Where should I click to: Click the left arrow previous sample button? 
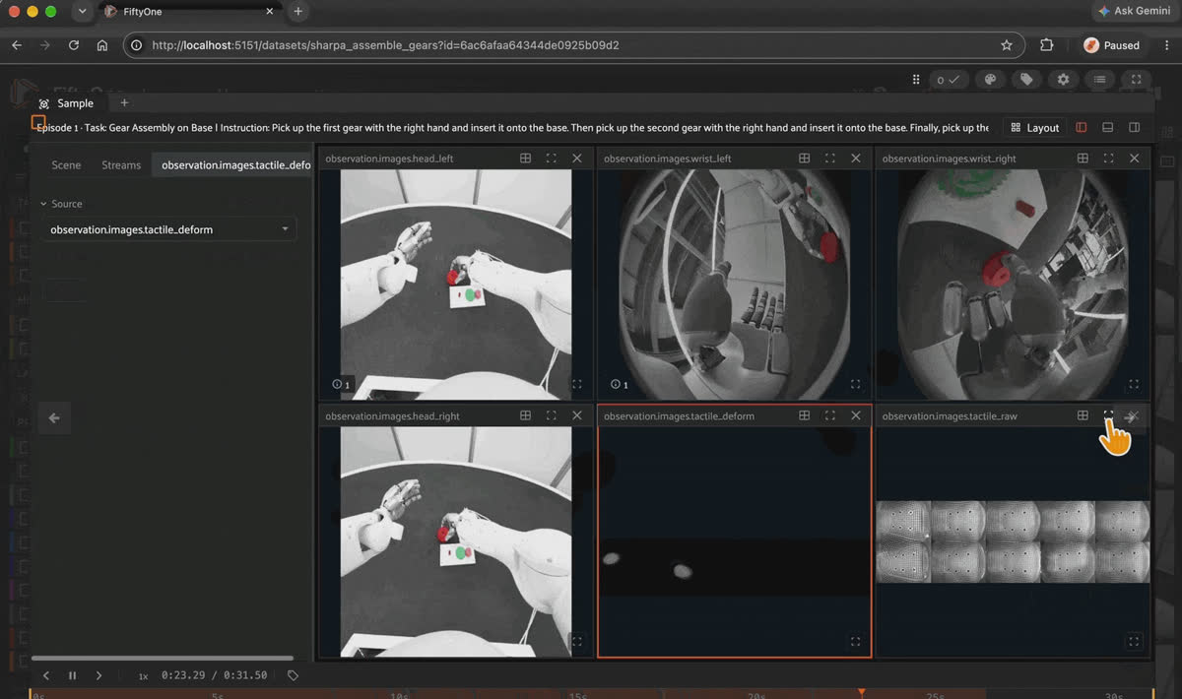coord(54,418)
